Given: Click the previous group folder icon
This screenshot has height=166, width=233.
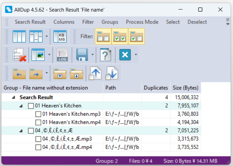Looking at the screenshot, I should pyautogui.click(x=19, y=73).
